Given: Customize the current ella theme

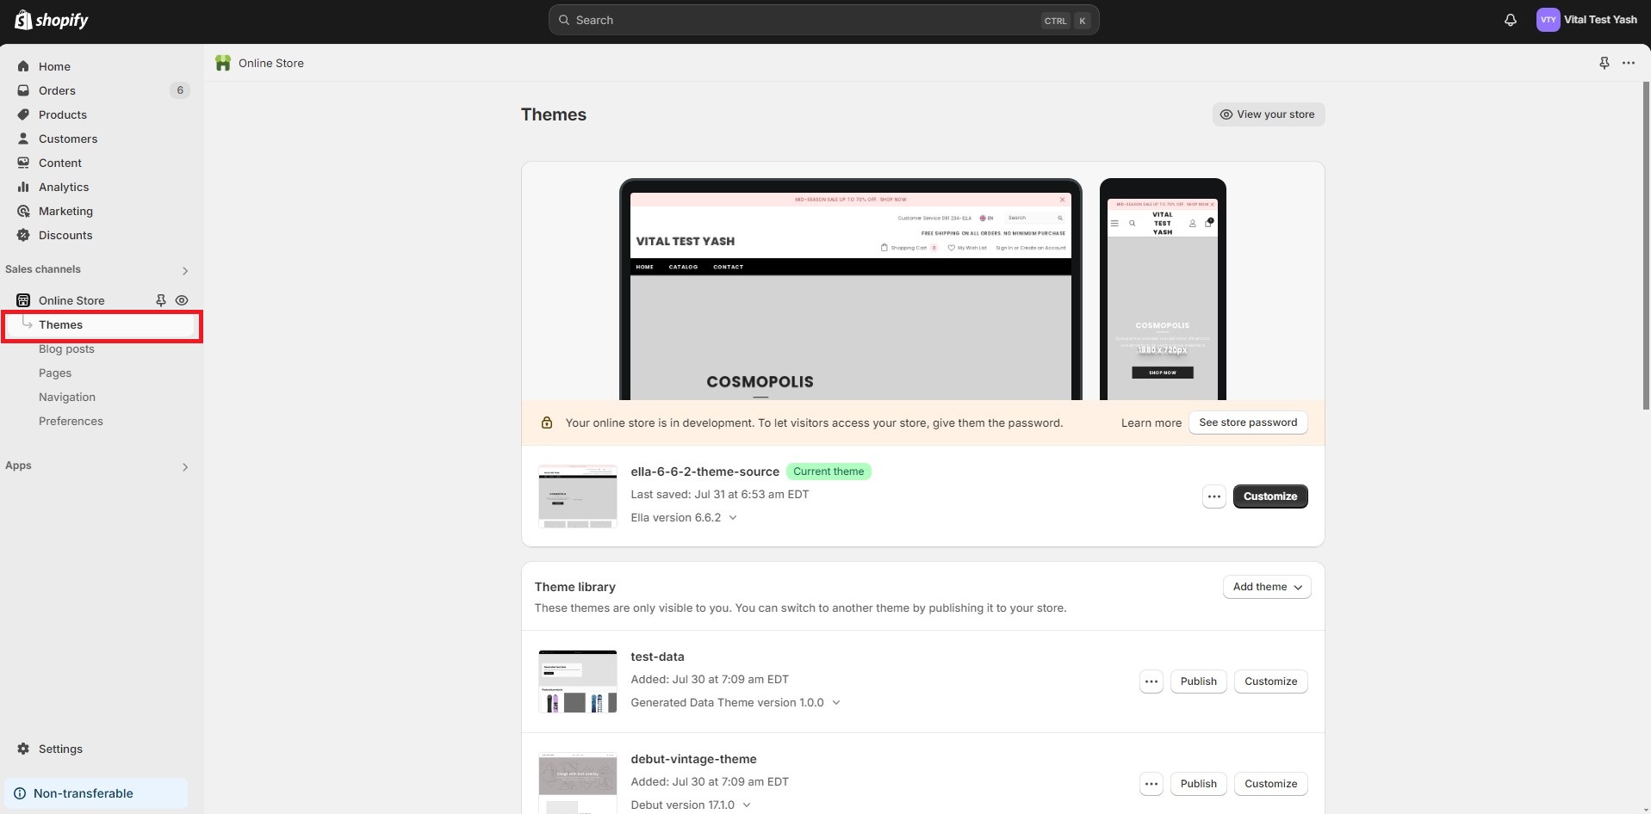Looking at the screenshot, I should 1270,496.
